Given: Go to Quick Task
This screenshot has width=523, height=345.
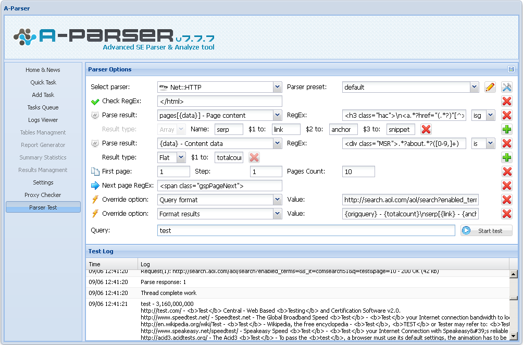Looking at the screenshot, I should coord(43,82).
